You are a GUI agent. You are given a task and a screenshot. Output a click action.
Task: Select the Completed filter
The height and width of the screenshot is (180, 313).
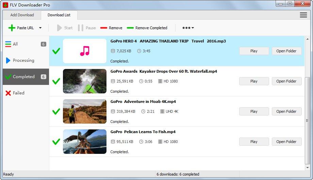pyautogui.click(x=26, y=77)
